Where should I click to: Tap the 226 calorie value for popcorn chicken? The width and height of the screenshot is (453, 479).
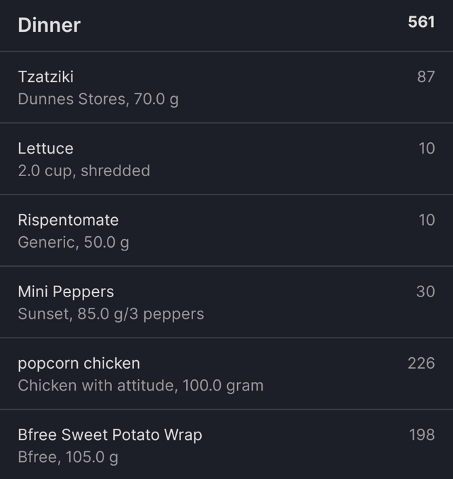click(421, 363)
